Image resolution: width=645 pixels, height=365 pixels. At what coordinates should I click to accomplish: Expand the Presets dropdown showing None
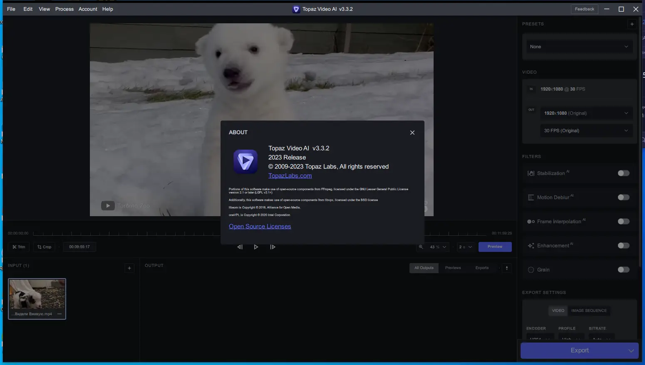click(x=579, y=47)
